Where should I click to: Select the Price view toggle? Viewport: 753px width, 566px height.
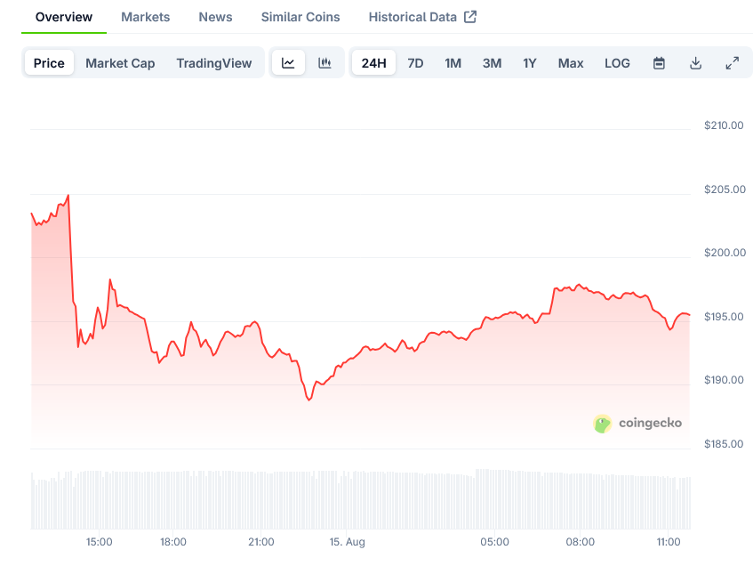49,63
